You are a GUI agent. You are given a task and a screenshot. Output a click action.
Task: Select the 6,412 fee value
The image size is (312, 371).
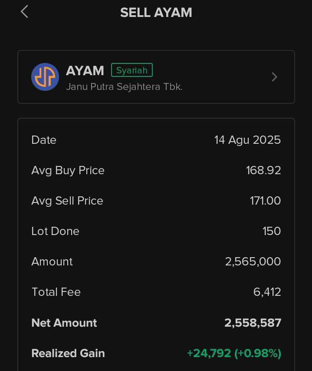pos(267,292)
